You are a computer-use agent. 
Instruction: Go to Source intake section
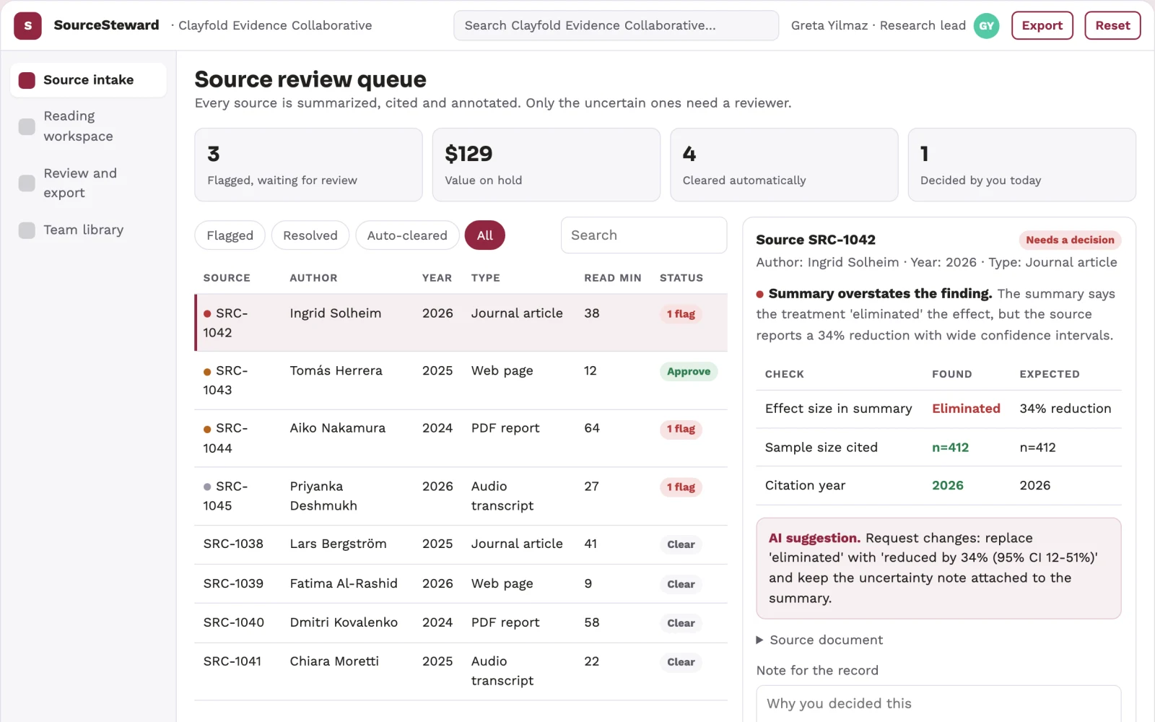point(88,80)
